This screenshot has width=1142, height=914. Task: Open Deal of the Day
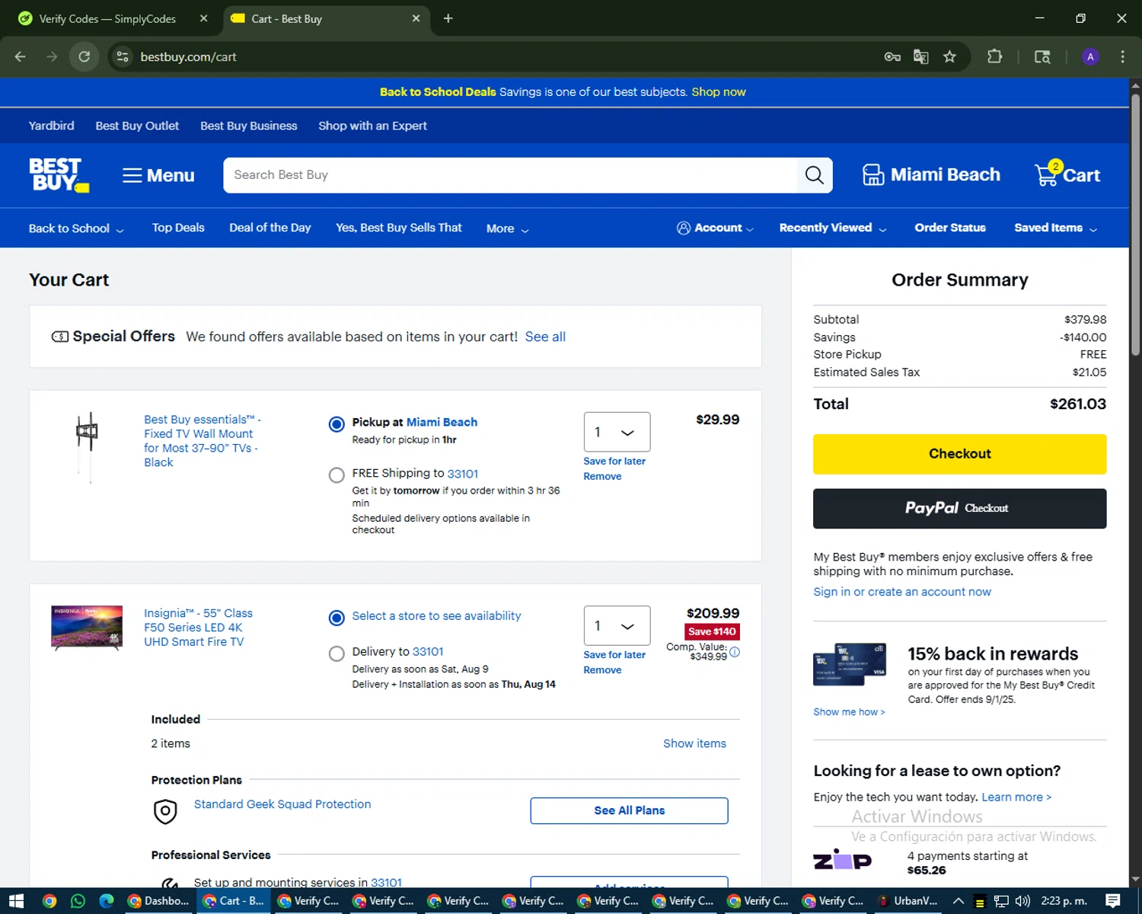270,228
